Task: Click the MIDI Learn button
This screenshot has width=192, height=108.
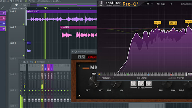Action: pyautogui.click(x=106, y=78)
